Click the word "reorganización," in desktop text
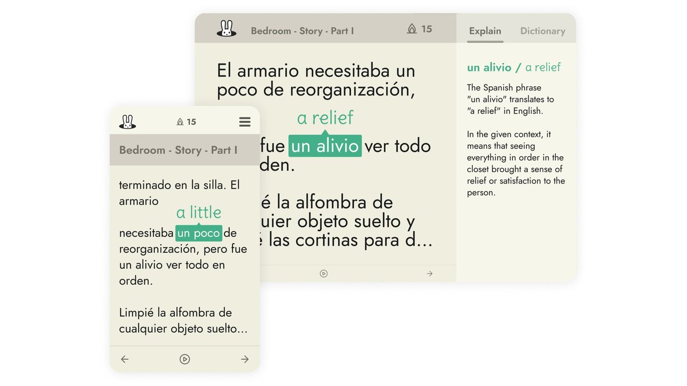687x386 pixels. tap(353, 90)
